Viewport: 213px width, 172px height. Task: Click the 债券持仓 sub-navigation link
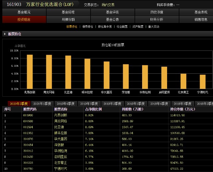point(88,27)
